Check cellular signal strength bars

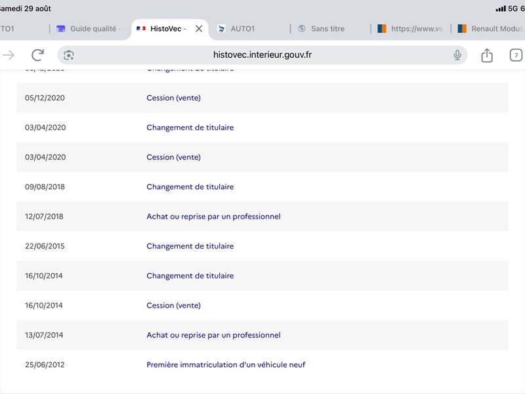501,9
